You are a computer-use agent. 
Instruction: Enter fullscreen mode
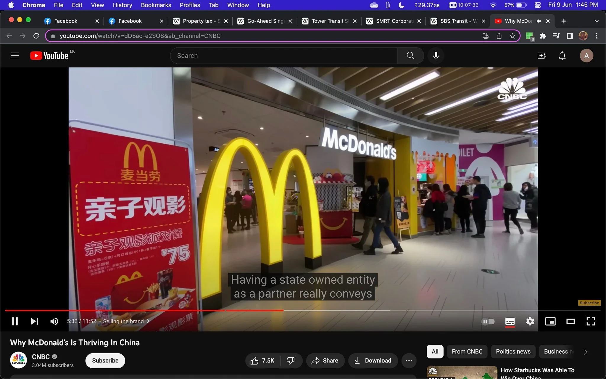[x=591, y=321]
